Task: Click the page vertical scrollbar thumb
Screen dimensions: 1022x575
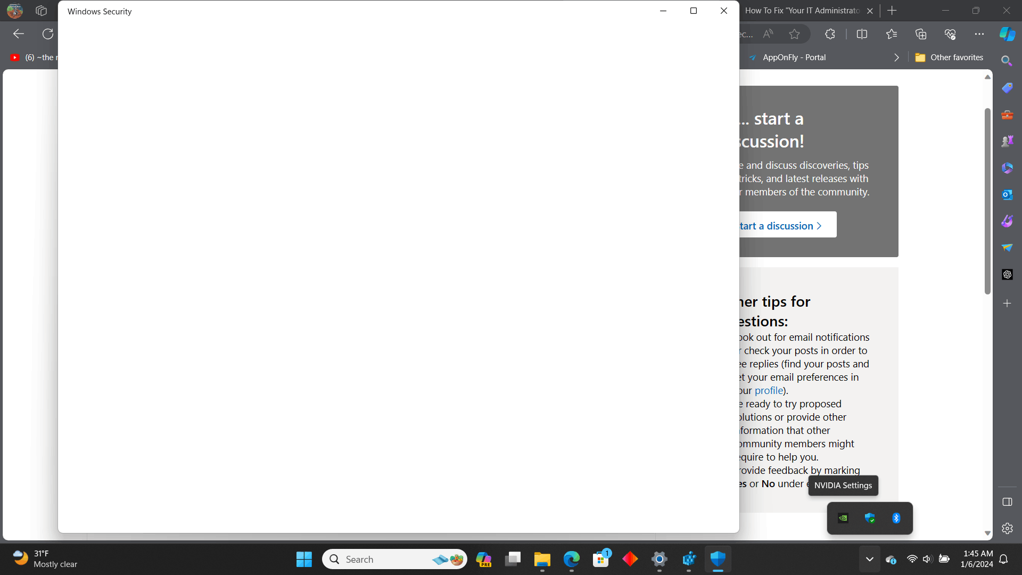Action: pos(987,201)
